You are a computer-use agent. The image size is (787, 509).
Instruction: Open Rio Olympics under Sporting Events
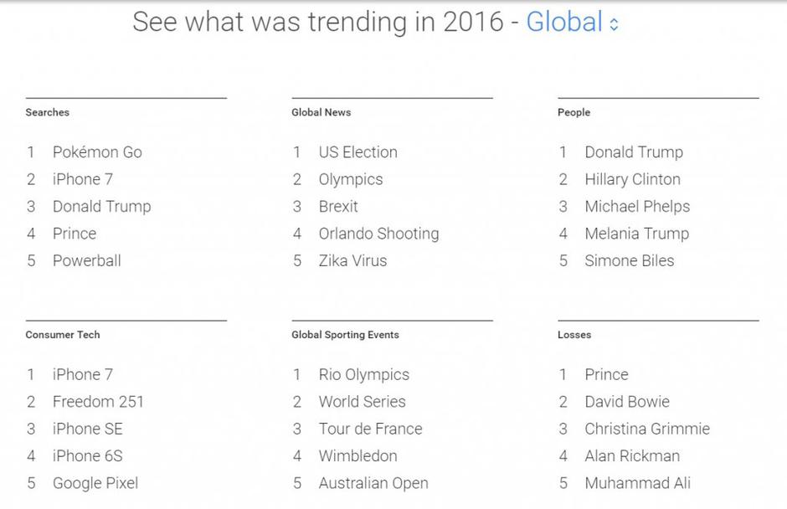pos(363,375)
